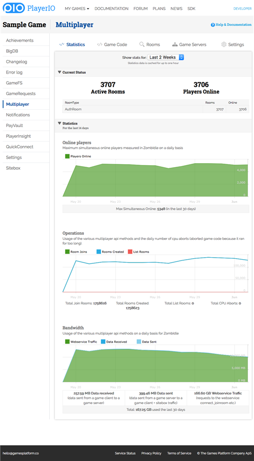254x461 pixels.
Task: Open the Last 2 Weeks dropdown
Action: click(166, 57)
